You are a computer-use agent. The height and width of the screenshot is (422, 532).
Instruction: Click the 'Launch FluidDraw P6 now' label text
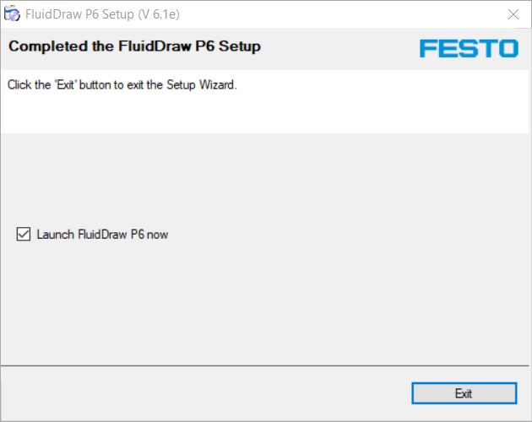click(x=102, y=235)
